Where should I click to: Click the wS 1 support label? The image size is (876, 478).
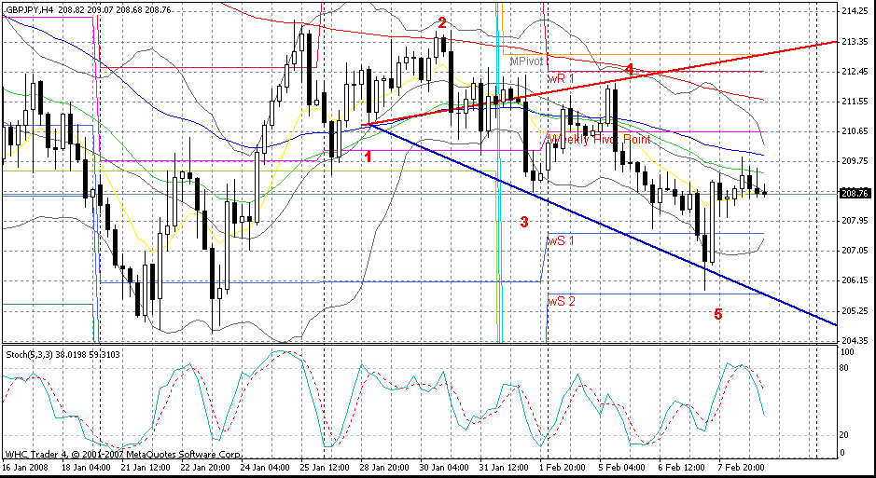pos(563,240)
